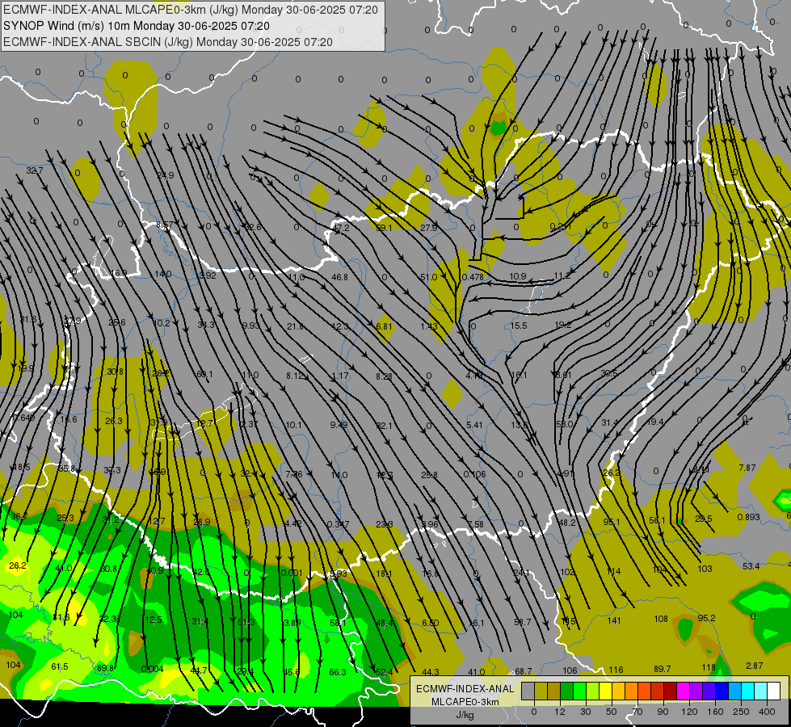Click the legend tick label 400
The image size is (791, 727).
767,712
